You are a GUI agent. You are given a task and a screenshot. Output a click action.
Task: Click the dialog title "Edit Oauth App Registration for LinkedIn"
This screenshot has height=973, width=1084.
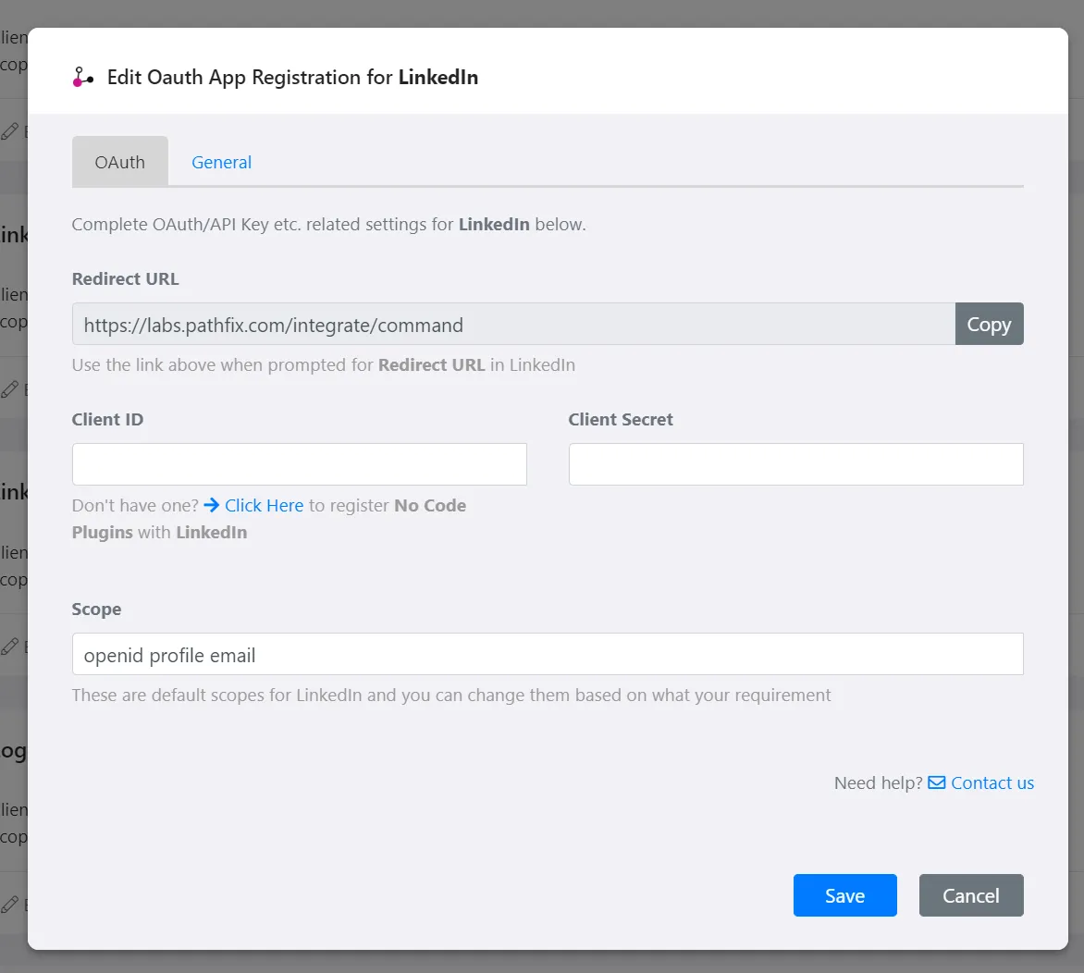292,77
